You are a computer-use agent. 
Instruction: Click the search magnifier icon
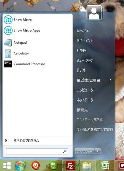click(x=65, y=151)
